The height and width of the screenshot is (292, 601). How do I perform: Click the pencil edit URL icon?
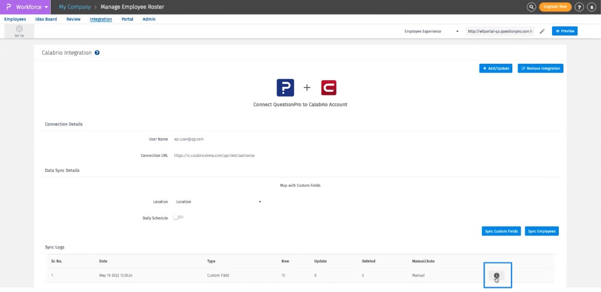click(542, 31)
